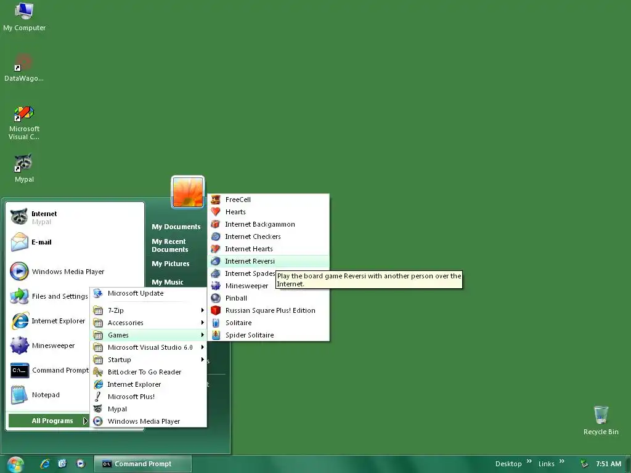The width and height of the screenshot is (631, 473).
Task: Launch Minesweeper from Start menu left pane
Action: tap(49, 346)
